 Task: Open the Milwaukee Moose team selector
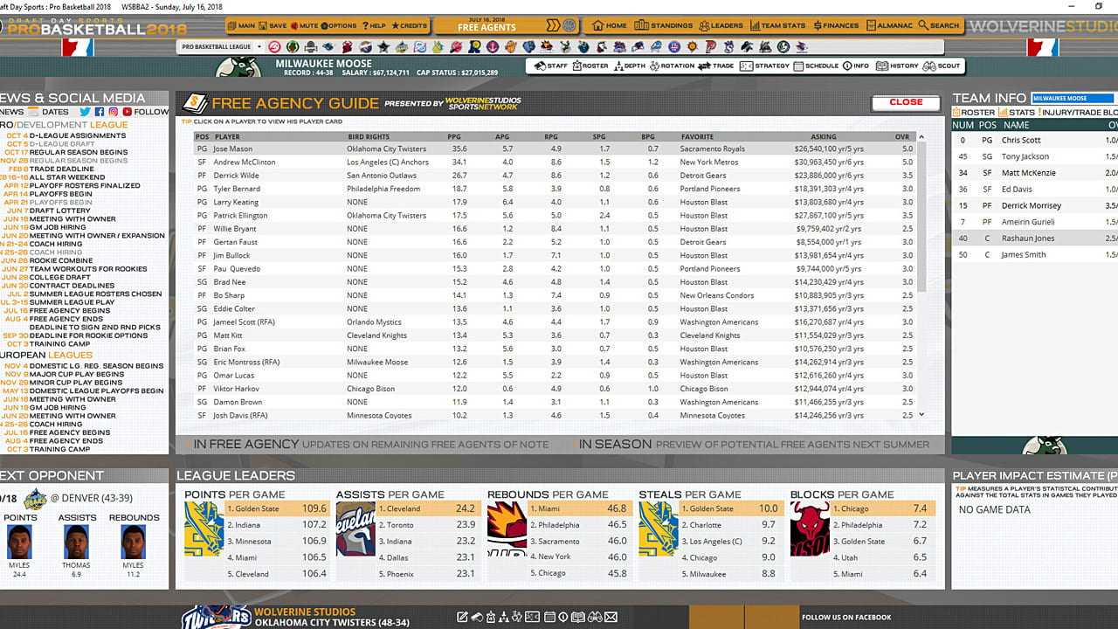[x=1072, y=98]
